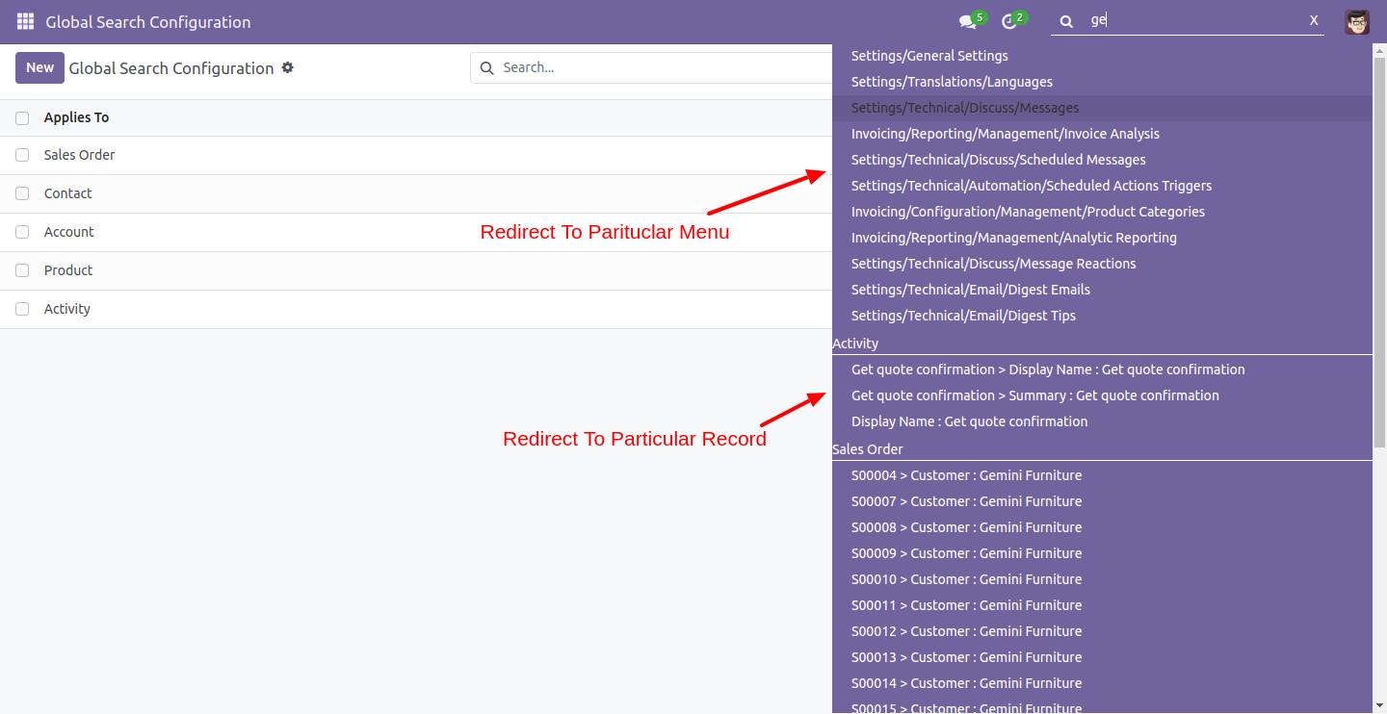Open the activities clock icon with badge 2

tap(1009, 21)
